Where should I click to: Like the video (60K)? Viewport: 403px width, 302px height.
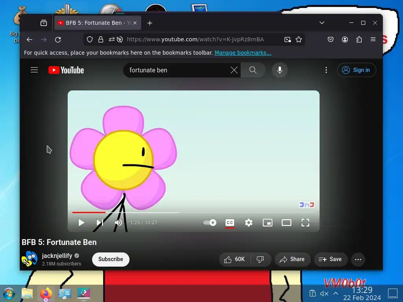click(235, 260)
